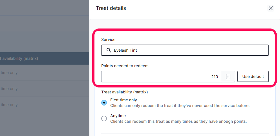
Task: Select the Anytime radio button
Action: tap(104, 119)
